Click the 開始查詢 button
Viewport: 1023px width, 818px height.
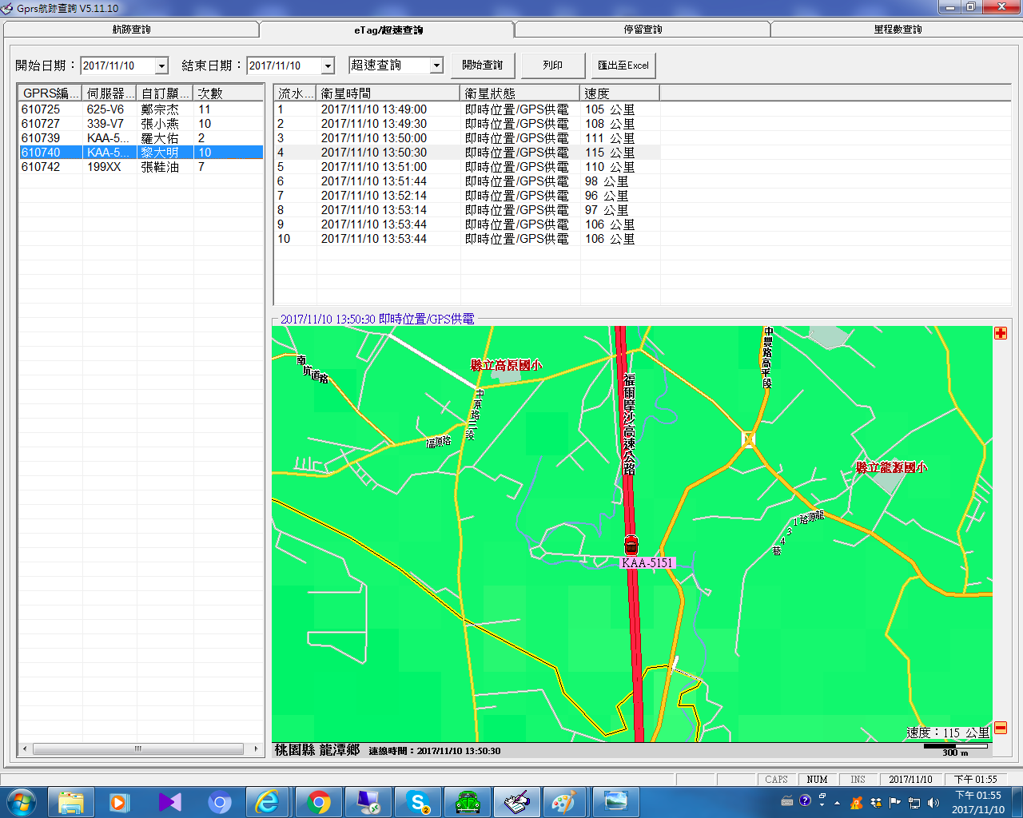coord(483,66)
